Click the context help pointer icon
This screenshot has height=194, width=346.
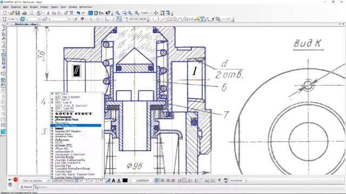pyautogui.click(x=108, y=13)
